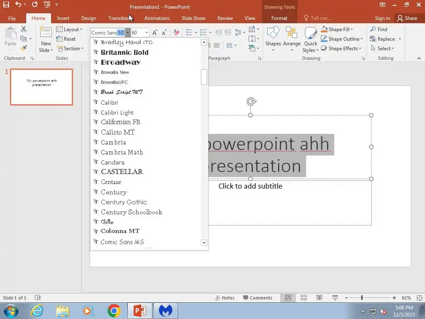Click the Sign in link
Image resolution: width=425 pixels, height=319 pixels.
tap(382, 18)
